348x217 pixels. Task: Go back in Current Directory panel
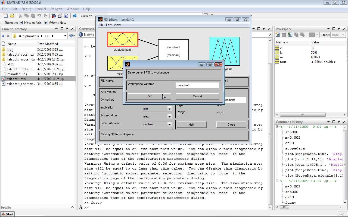3,36
